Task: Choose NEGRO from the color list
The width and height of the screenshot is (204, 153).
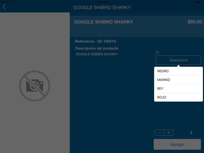Action: [178, 71]
